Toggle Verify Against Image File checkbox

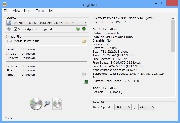[x=15, y=29]
